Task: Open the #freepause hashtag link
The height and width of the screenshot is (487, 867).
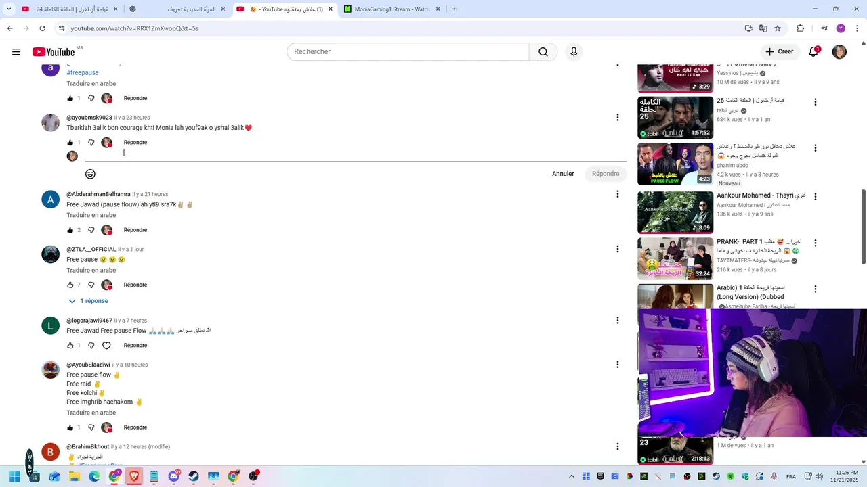Action: click(83, 73)
